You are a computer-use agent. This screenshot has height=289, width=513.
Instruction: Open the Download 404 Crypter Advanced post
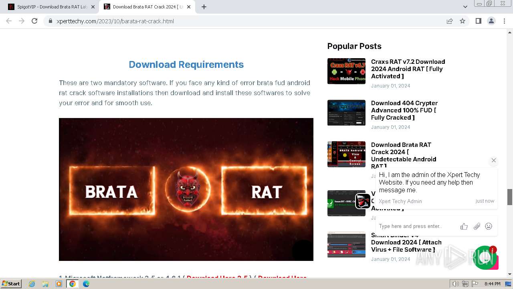point(404,110)
